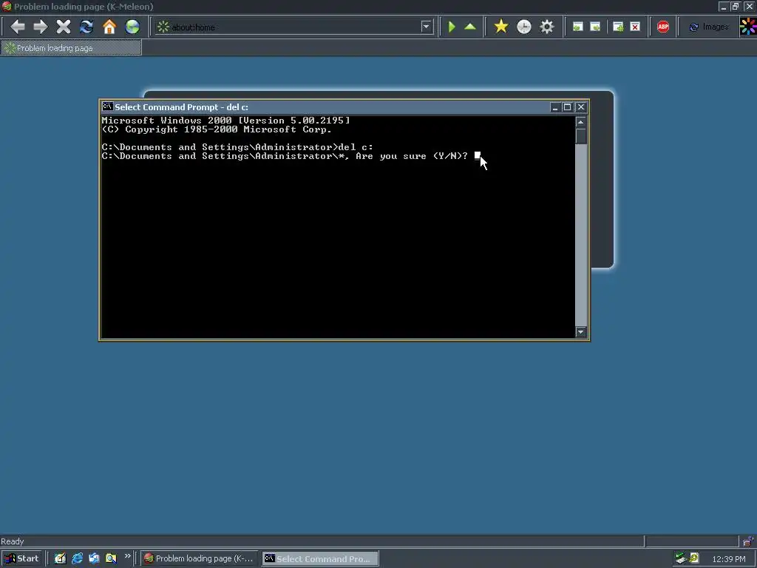Toggle Images loading button
This screenshot has width=757, height=568.
pyautogui.click(x=709, y=27)
